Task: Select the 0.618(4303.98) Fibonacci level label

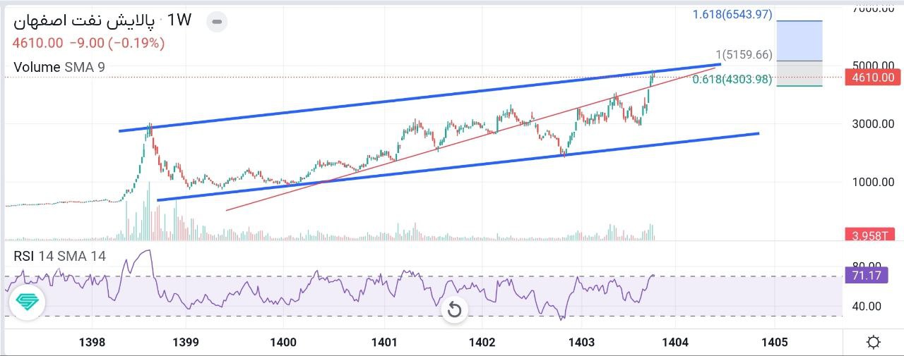Action: (732, 80)
